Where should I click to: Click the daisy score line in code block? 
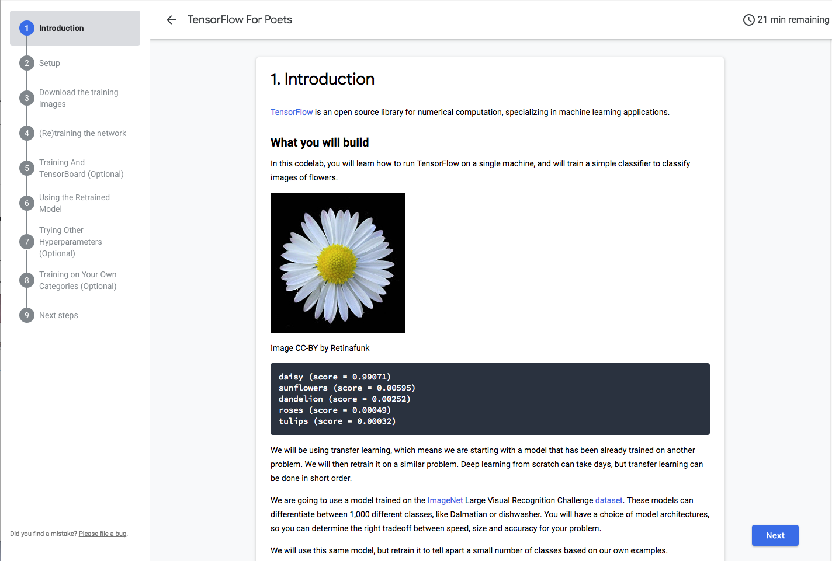(x=335, y=377)
